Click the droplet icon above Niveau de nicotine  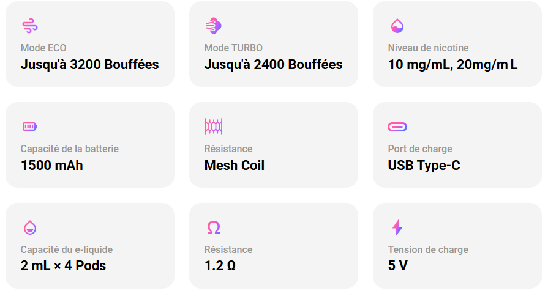[397, 26]
